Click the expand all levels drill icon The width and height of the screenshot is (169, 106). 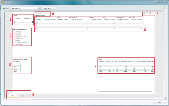41,13
